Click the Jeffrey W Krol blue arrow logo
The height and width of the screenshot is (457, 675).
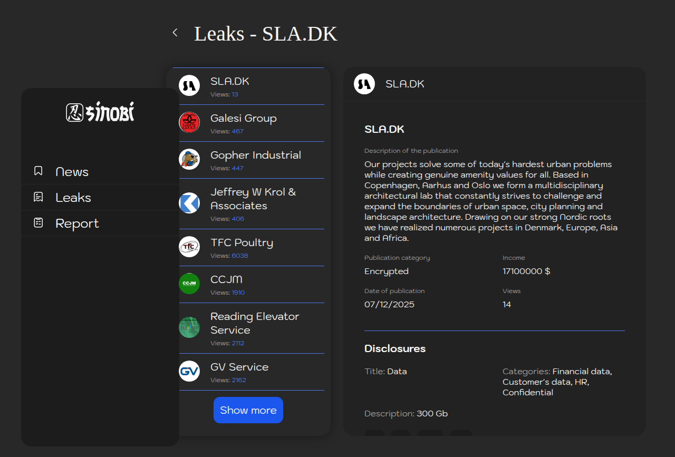[189, 203]
